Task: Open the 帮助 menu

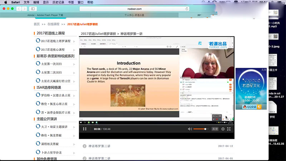Action: (x=90, y=2)
